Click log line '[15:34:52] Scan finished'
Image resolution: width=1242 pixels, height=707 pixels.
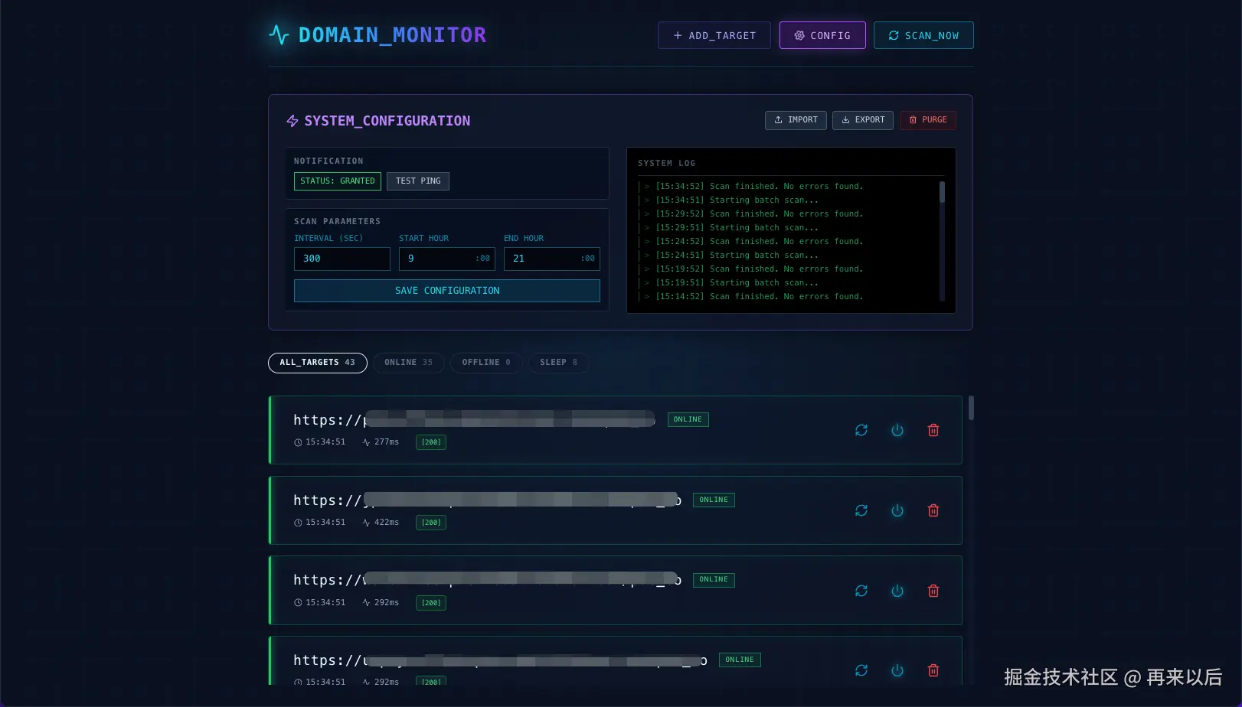pyautogui.click(x=759, y=187)
